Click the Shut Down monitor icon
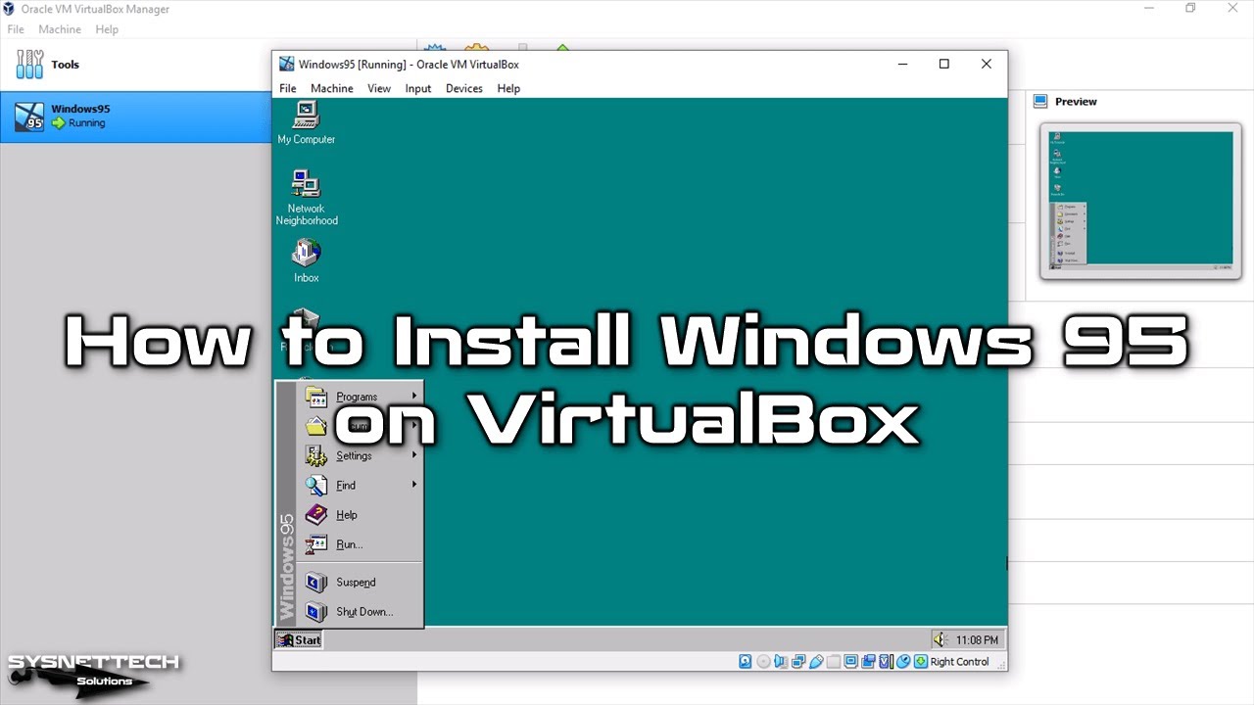 point(315,612)
